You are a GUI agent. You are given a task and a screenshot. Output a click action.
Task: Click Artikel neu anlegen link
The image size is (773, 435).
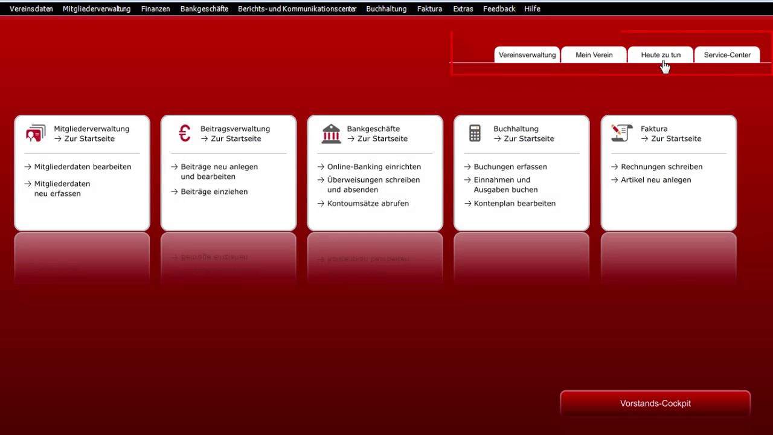[x=652, y=180]
